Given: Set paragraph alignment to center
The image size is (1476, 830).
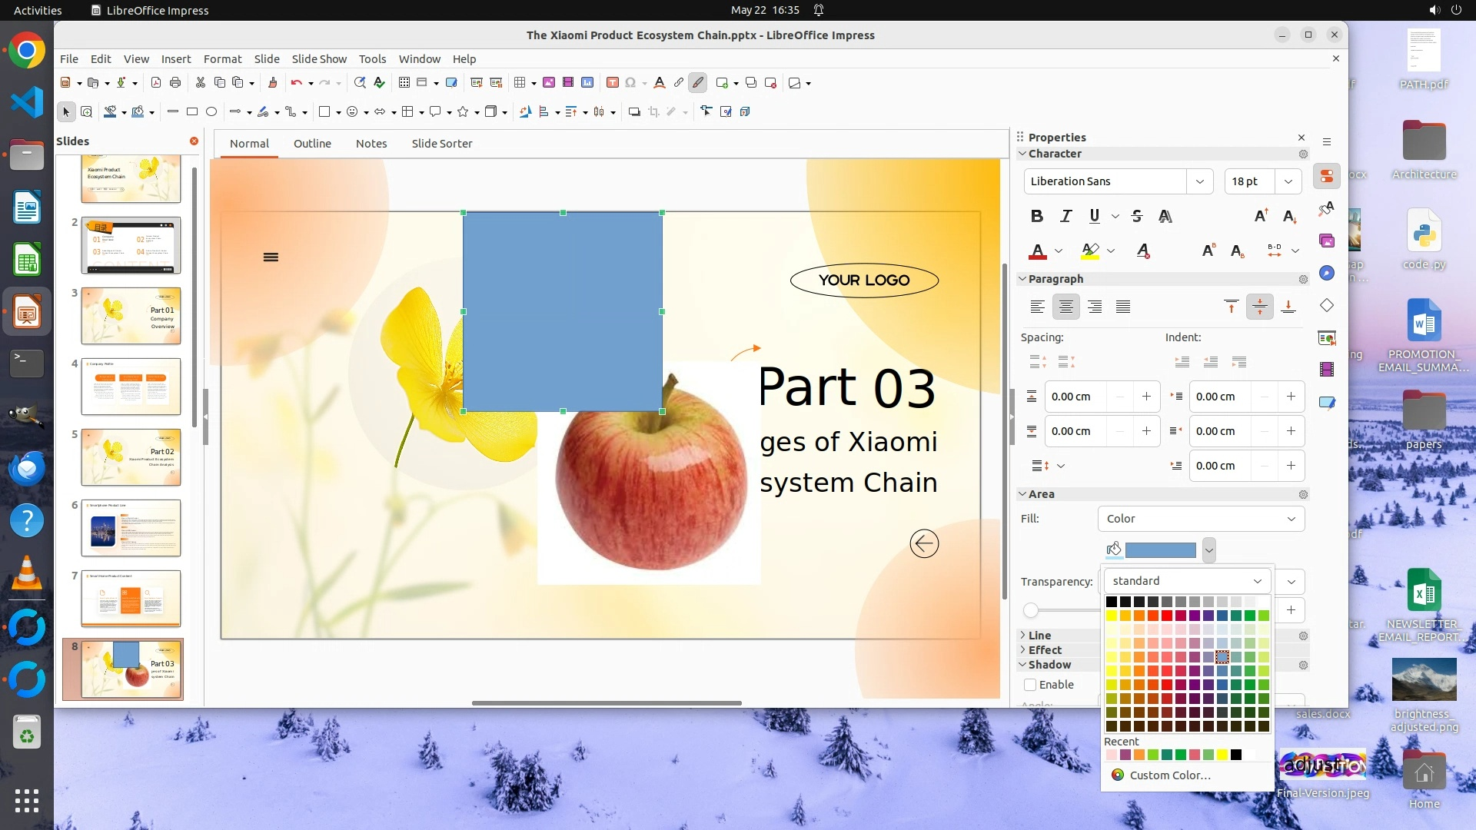Looking at the screenshot, I should [x=1065, y=307].
